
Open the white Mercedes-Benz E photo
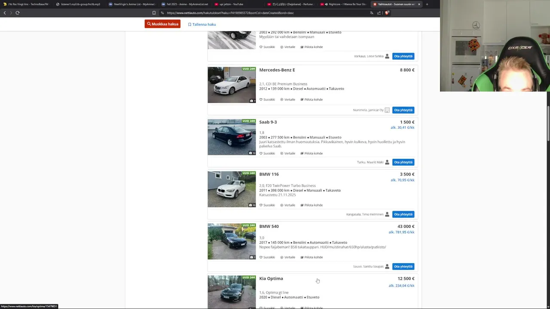tap(232, 85)
